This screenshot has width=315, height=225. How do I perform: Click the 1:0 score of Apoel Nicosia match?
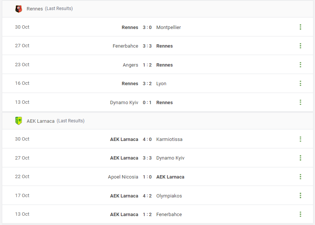click(x=147, y=177)
